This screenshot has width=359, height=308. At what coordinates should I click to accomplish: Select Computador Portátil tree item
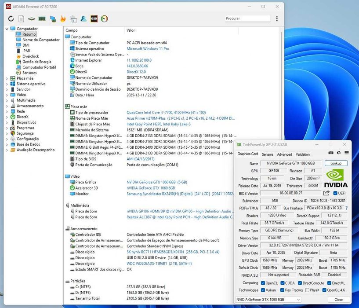click(39, 67)
